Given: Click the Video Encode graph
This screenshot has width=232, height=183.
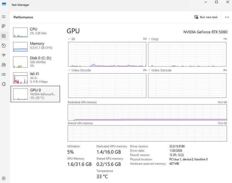Looking at the screenshot, I should pyautogui.click(x=107, y=85).
